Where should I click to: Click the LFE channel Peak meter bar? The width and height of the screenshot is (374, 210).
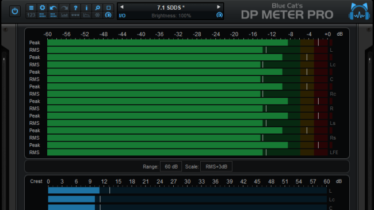(188, 145)
